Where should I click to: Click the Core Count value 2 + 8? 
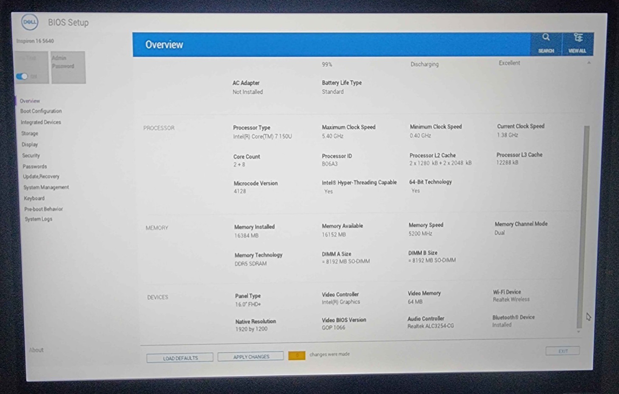click(239, 164)
